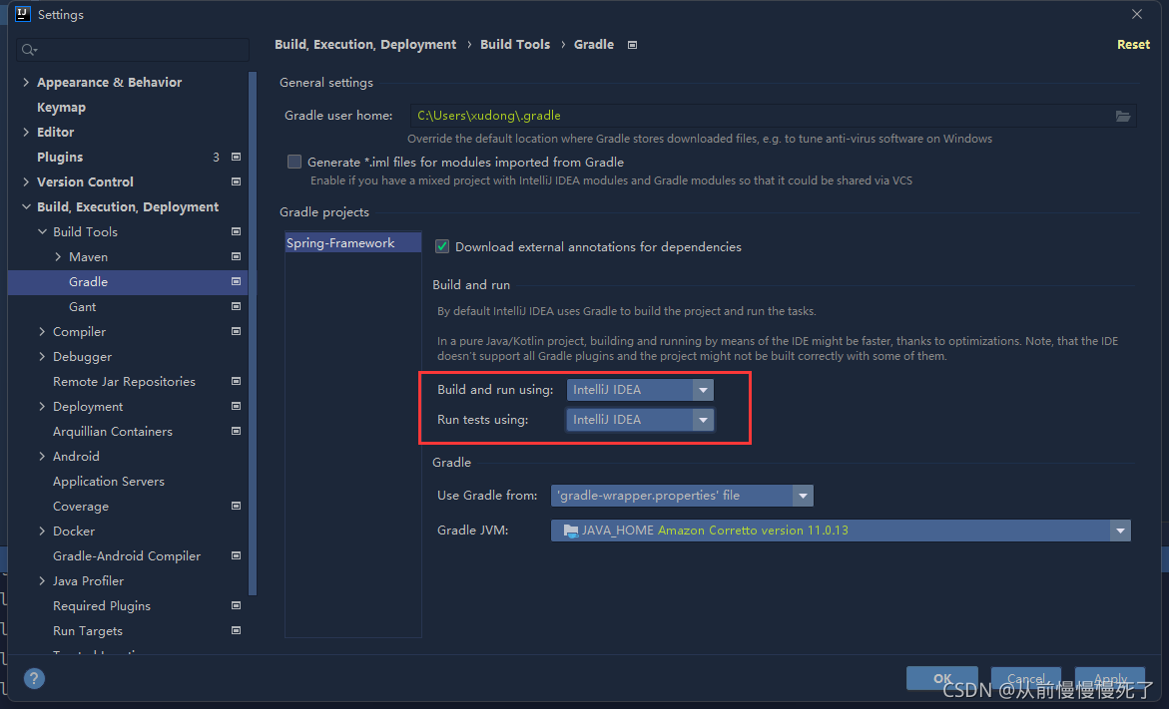Click the project icon on Maven row
Viewport: 1169px width, 709px height.
pos(237,257)
